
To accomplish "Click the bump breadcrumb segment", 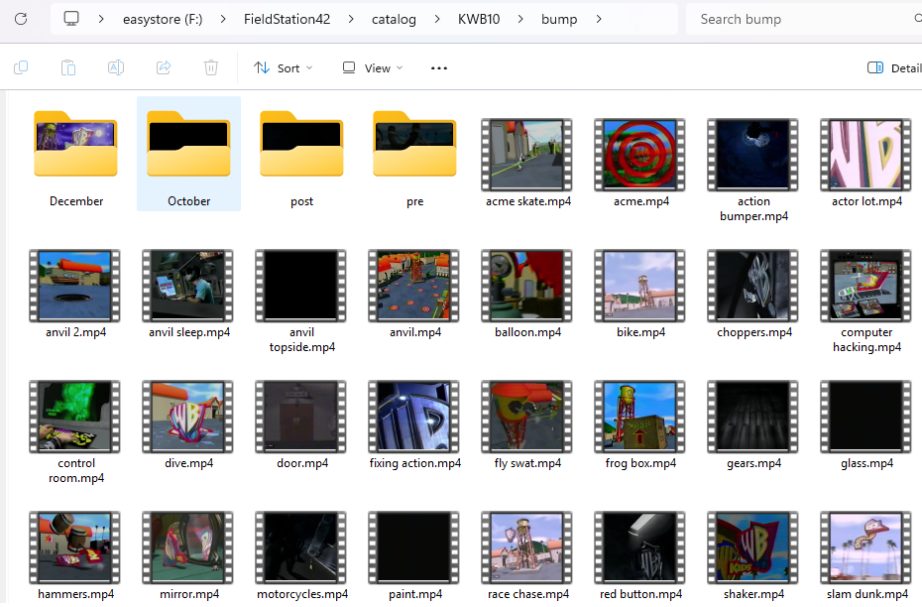I will [x=559, y=19].
